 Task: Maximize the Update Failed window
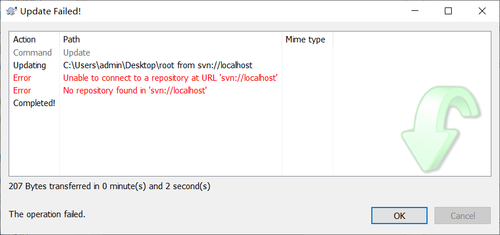pyautogui.click(x=448, y=11)
